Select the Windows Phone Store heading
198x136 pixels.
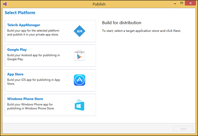click(x=25, y=99)
